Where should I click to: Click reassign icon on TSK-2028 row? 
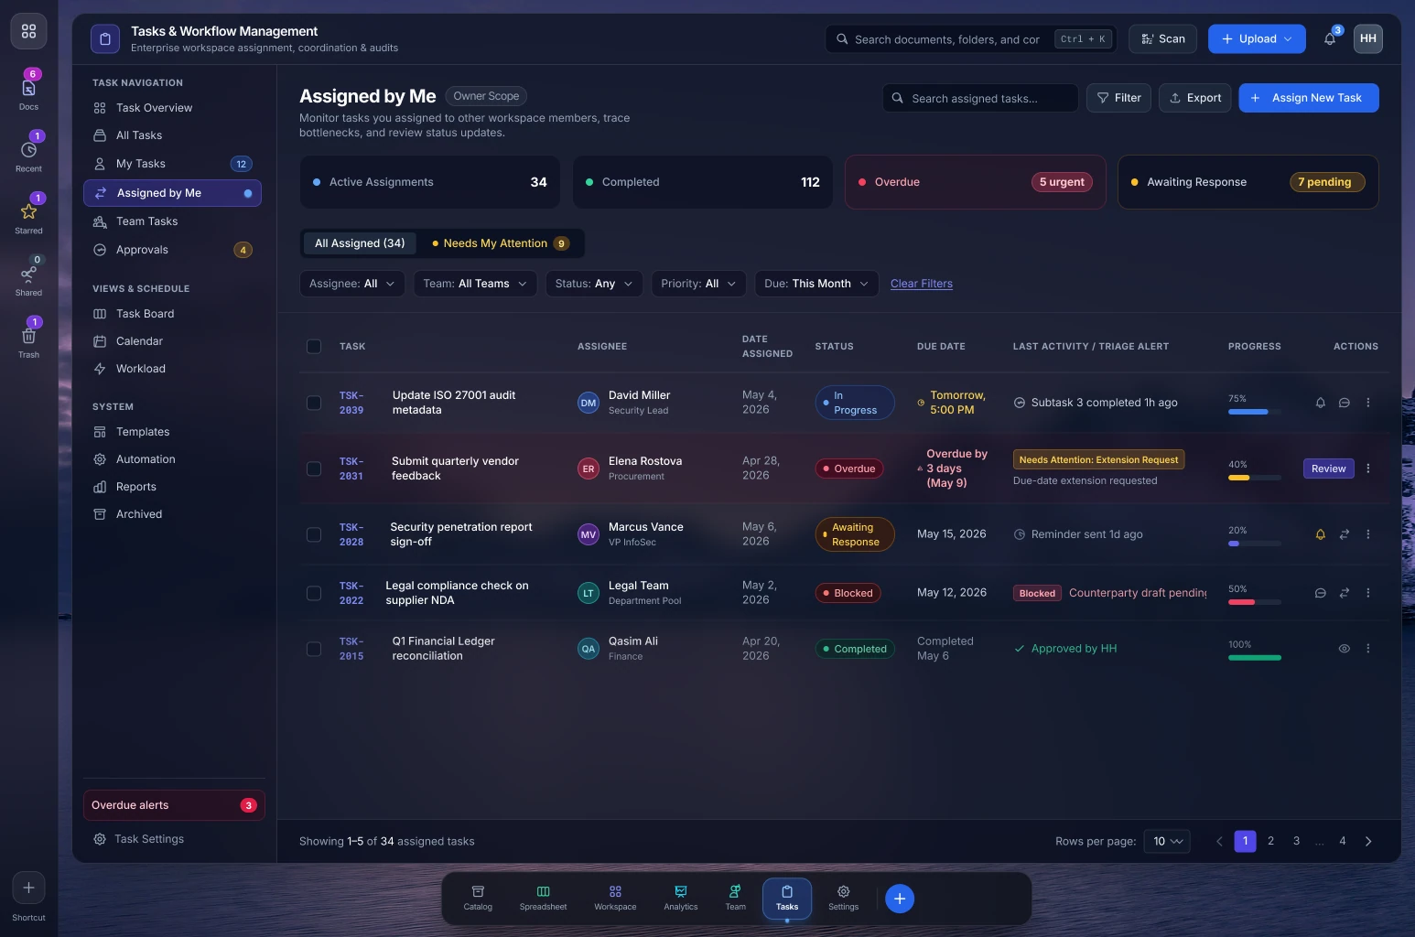click(x=1345, y=534)
